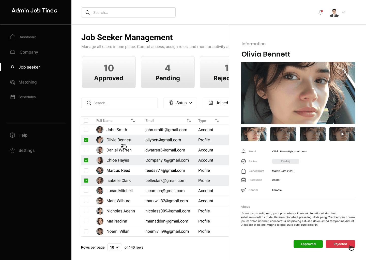Screen dimensions: 366x260
Task: Go to Dashboard in the sidebar
Action: [27, 37]
